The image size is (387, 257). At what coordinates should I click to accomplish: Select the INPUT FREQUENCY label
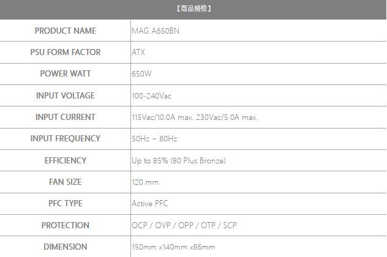(x=66, y=138)
